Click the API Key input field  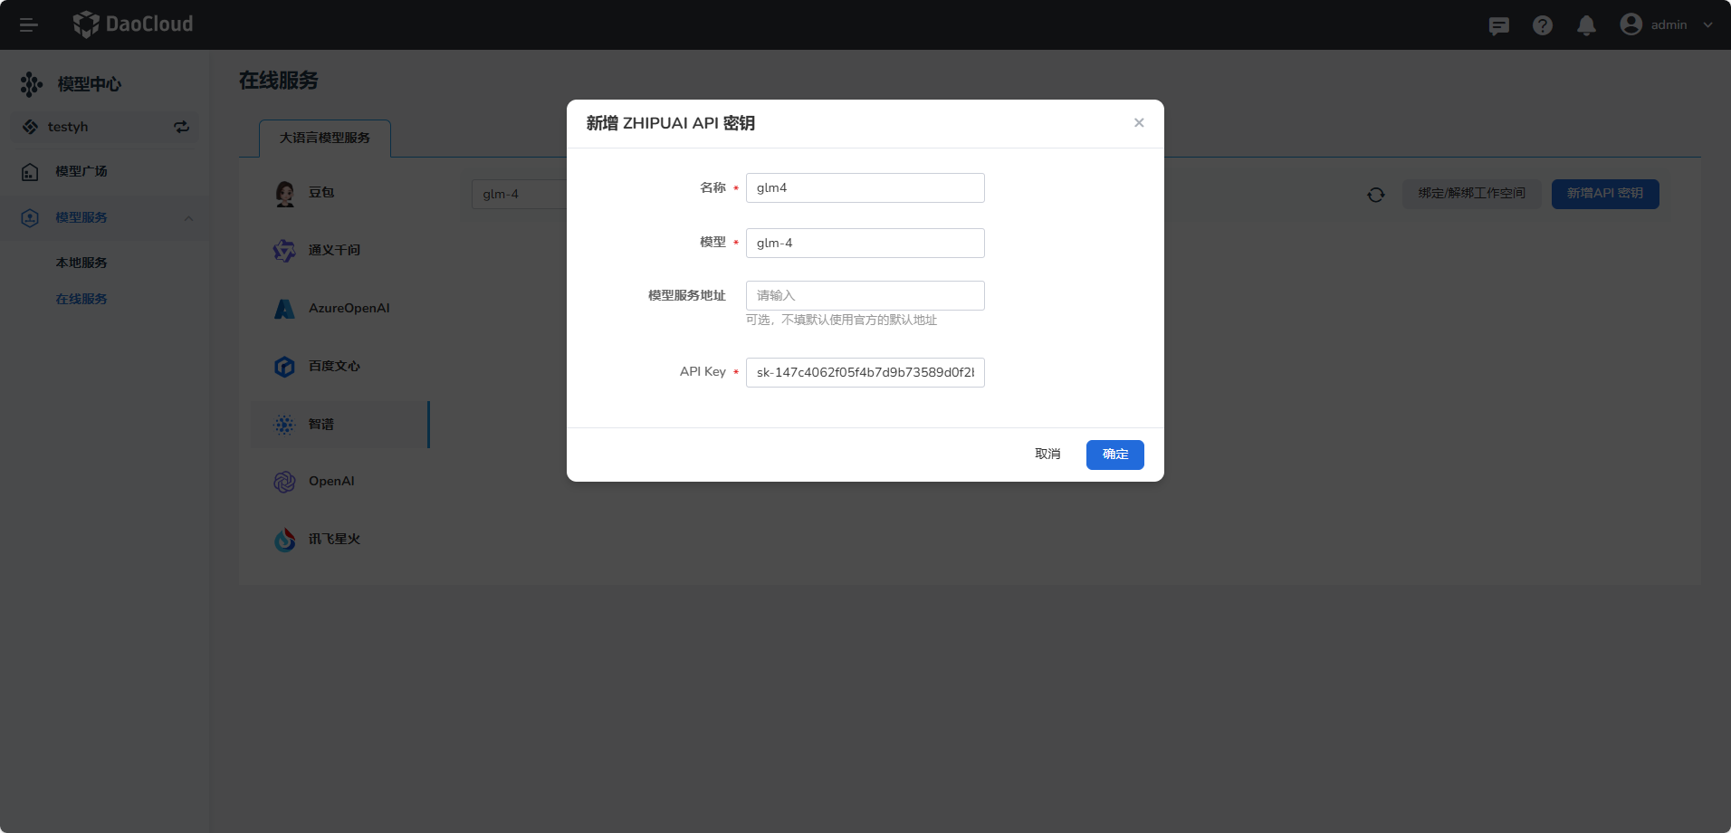865,373
